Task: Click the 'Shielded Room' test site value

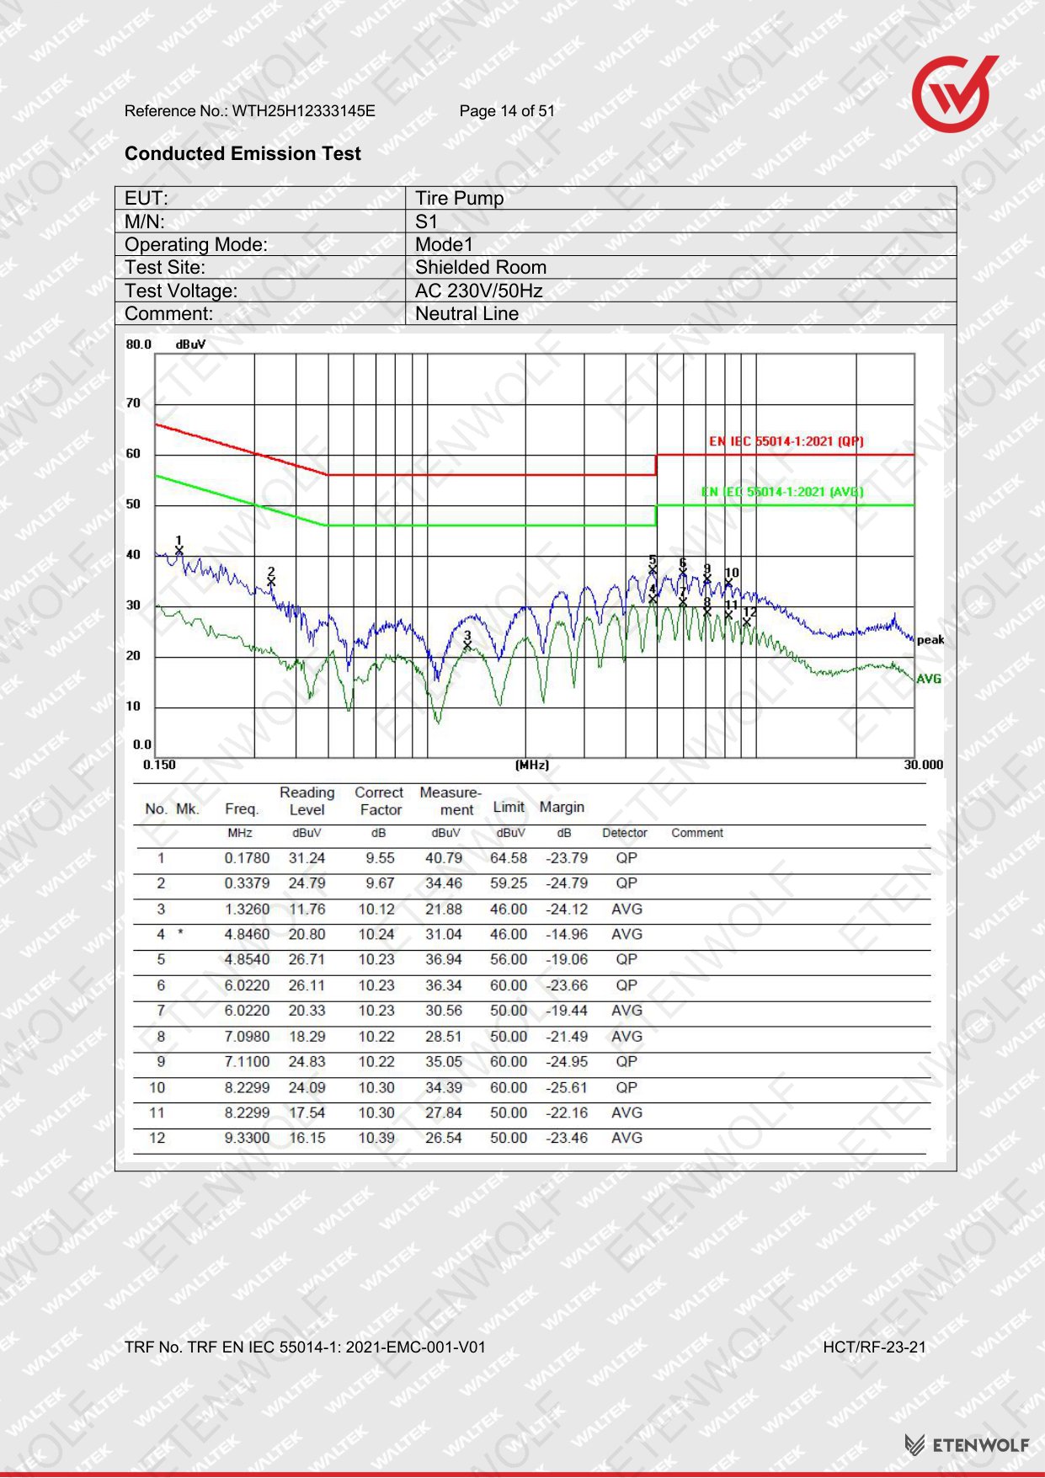Action: 481,267
